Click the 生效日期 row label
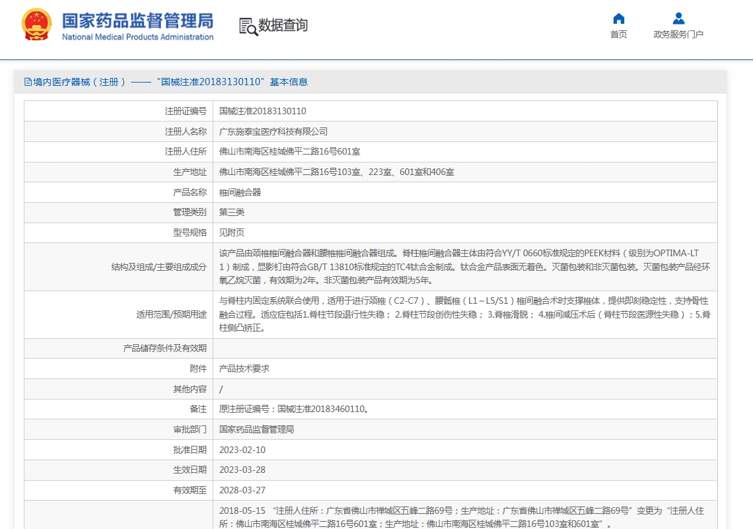The image size is (753, 529). pos(190,470)
